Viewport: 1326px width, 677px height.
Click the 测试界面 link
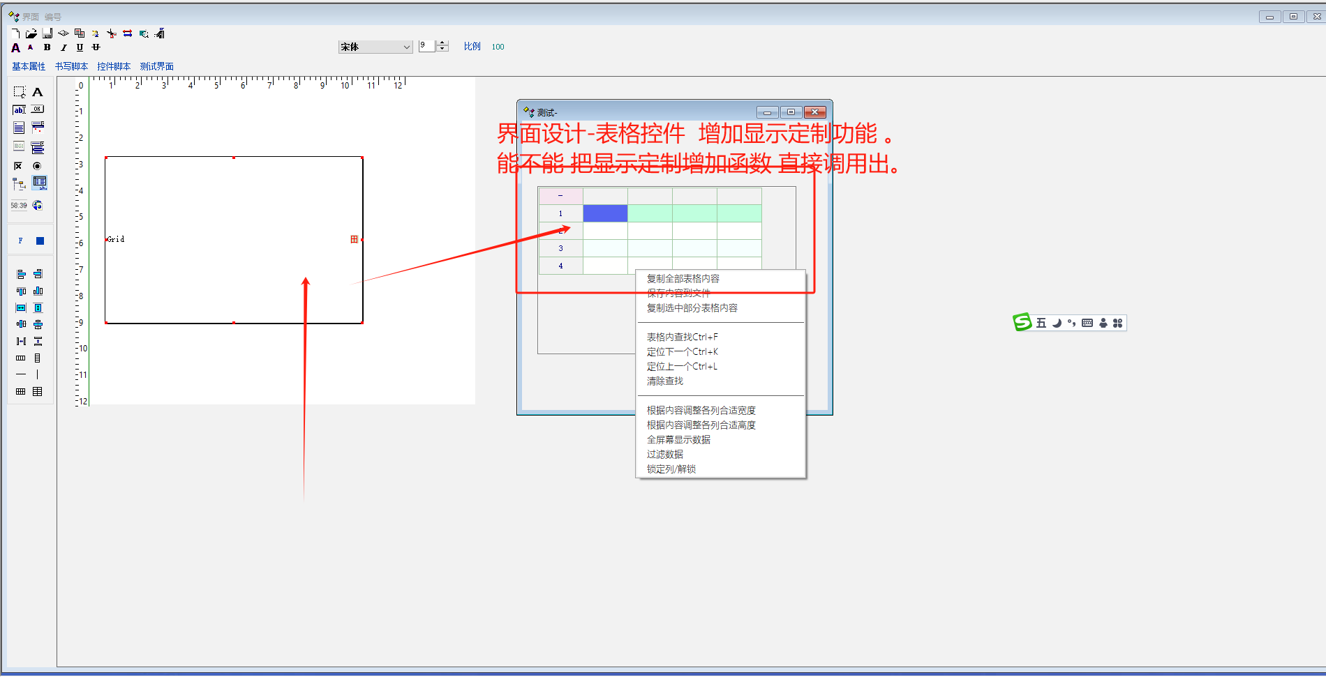tap(156, 66)
